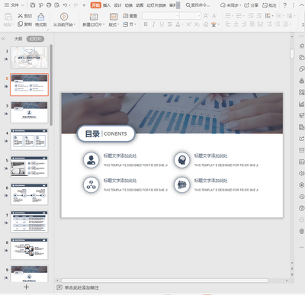Decrease font size with the A- icon
The width and height of the screenshot is (305, 295).
(x=214, y=16)
